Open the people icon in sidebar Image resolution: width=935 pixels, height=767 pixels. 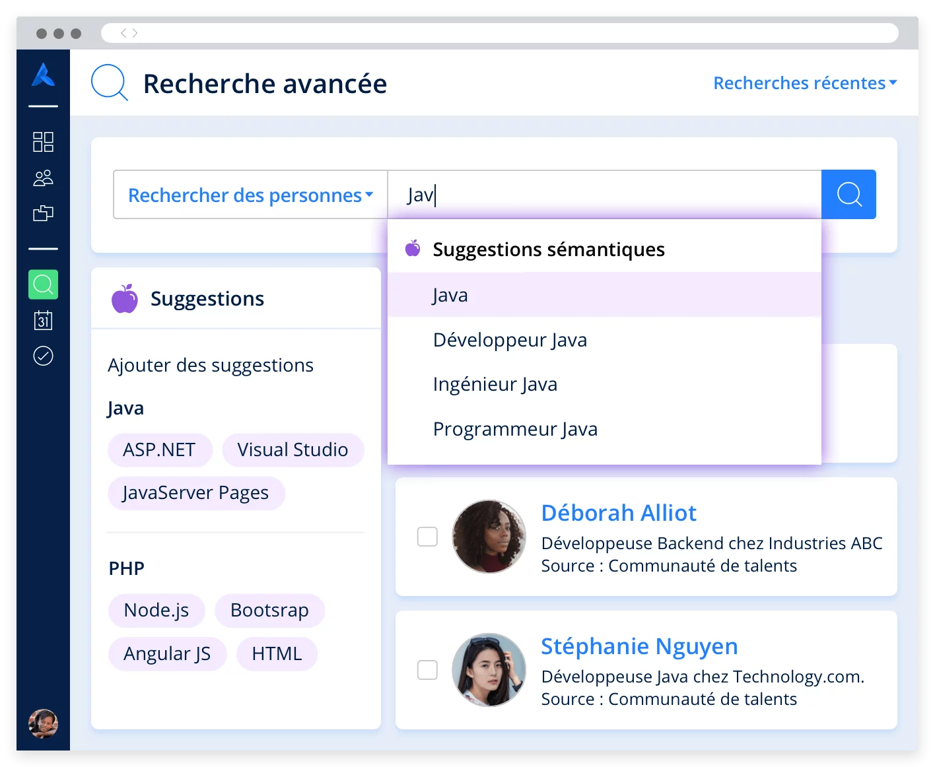pos(43,178)
